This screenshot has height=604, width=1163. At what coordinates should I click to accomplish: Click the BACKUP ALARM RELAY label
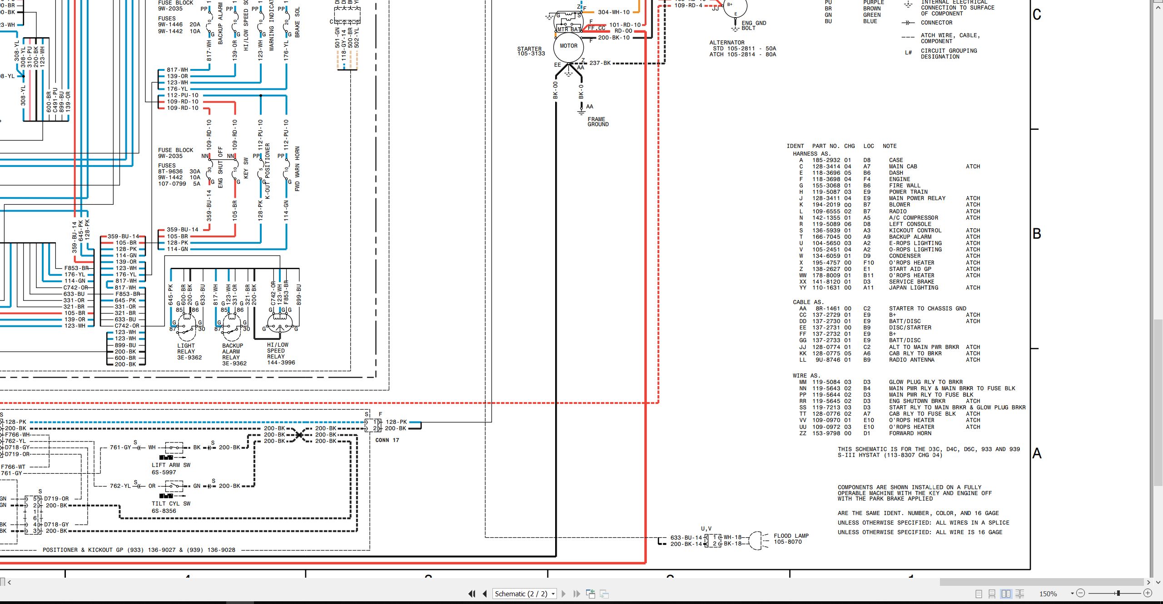tap(234, 354)
